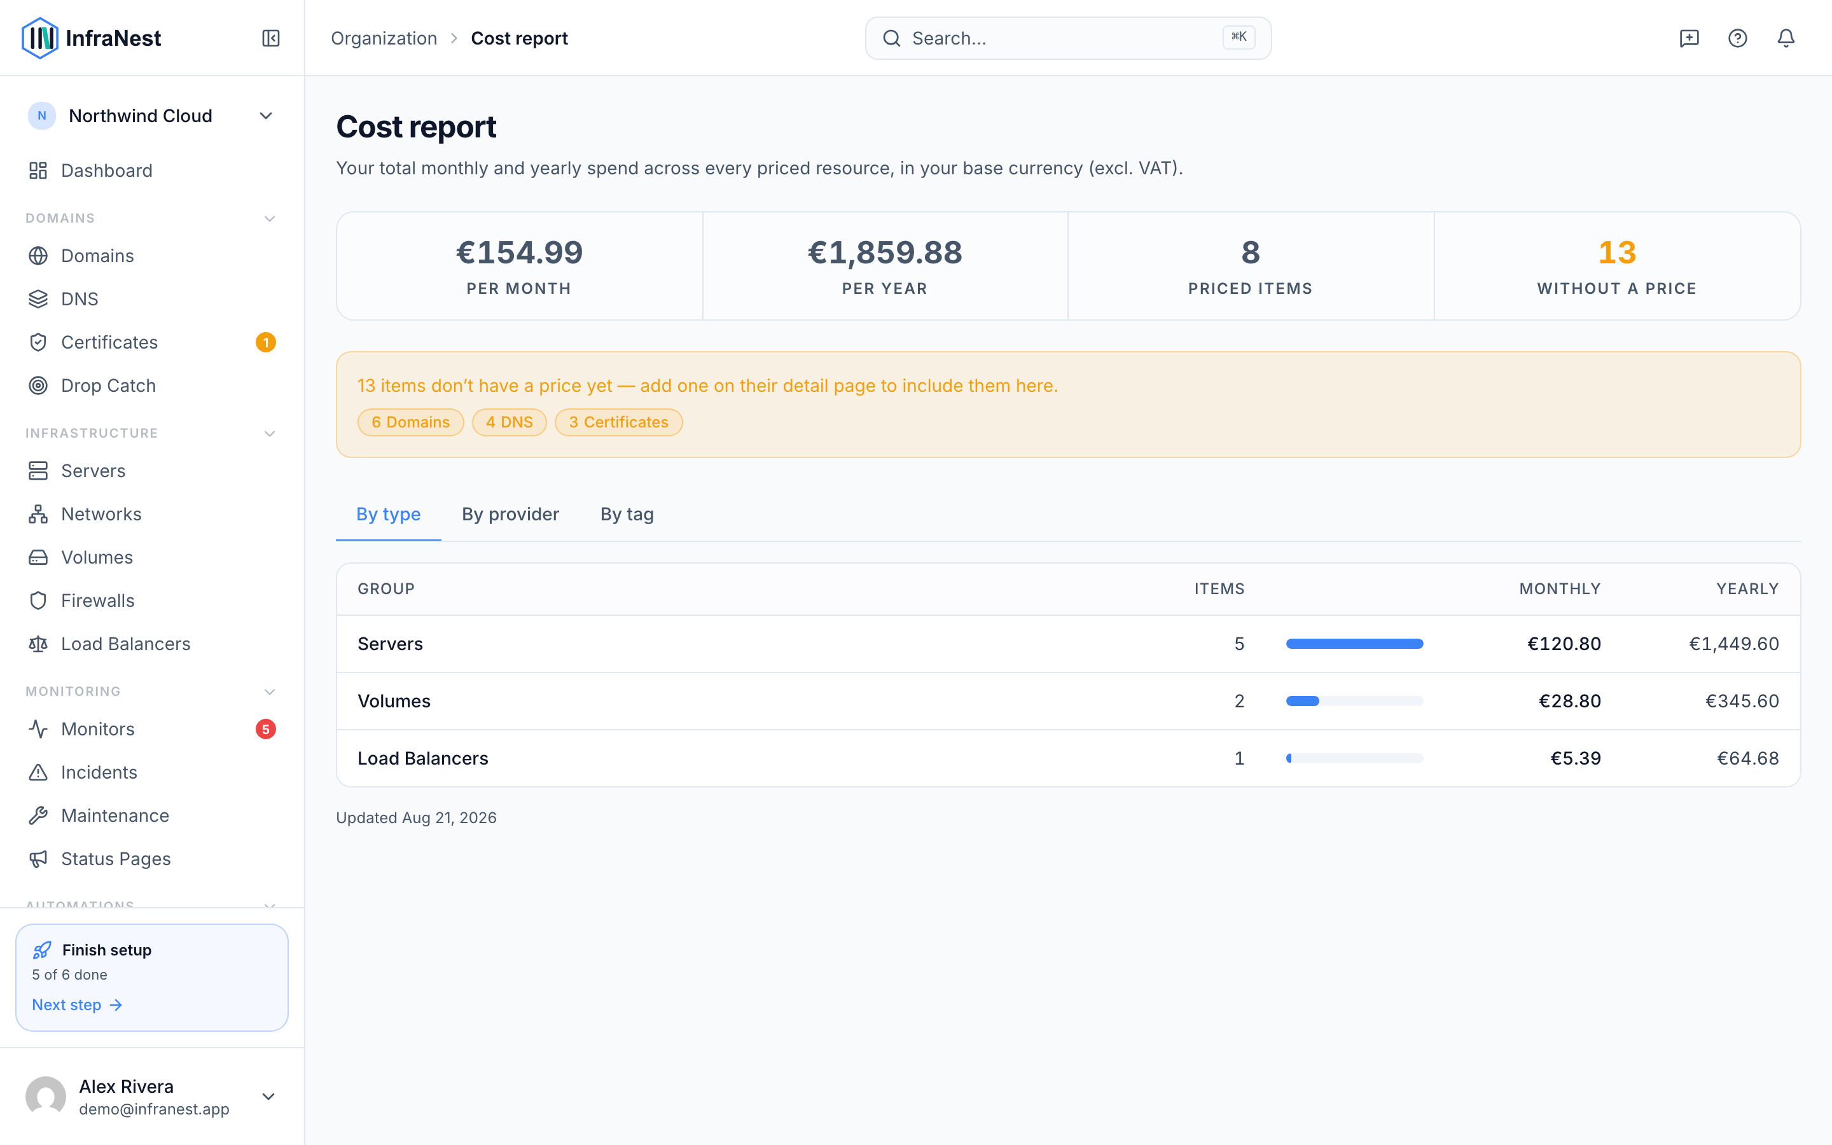
Task: Click the Certificates shield-check icon
Action: (38, 342)
